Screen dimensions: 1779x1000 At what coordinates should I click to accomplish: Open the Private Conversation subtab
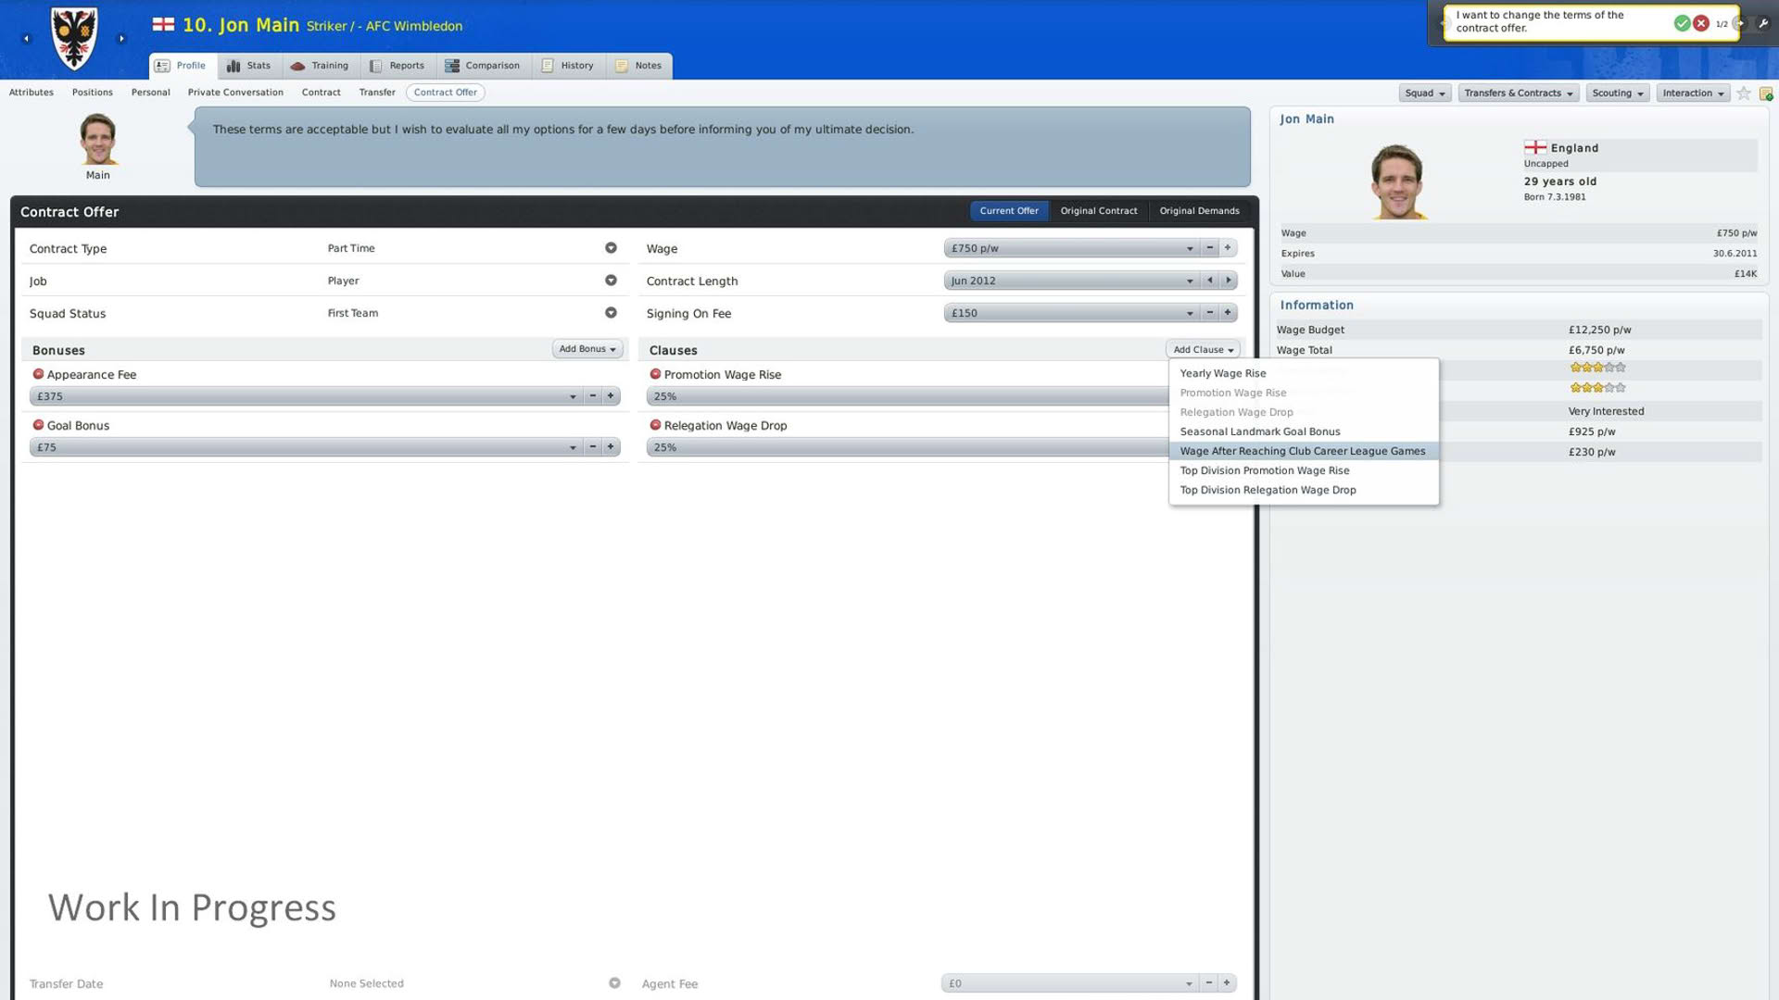pos(235,93)
